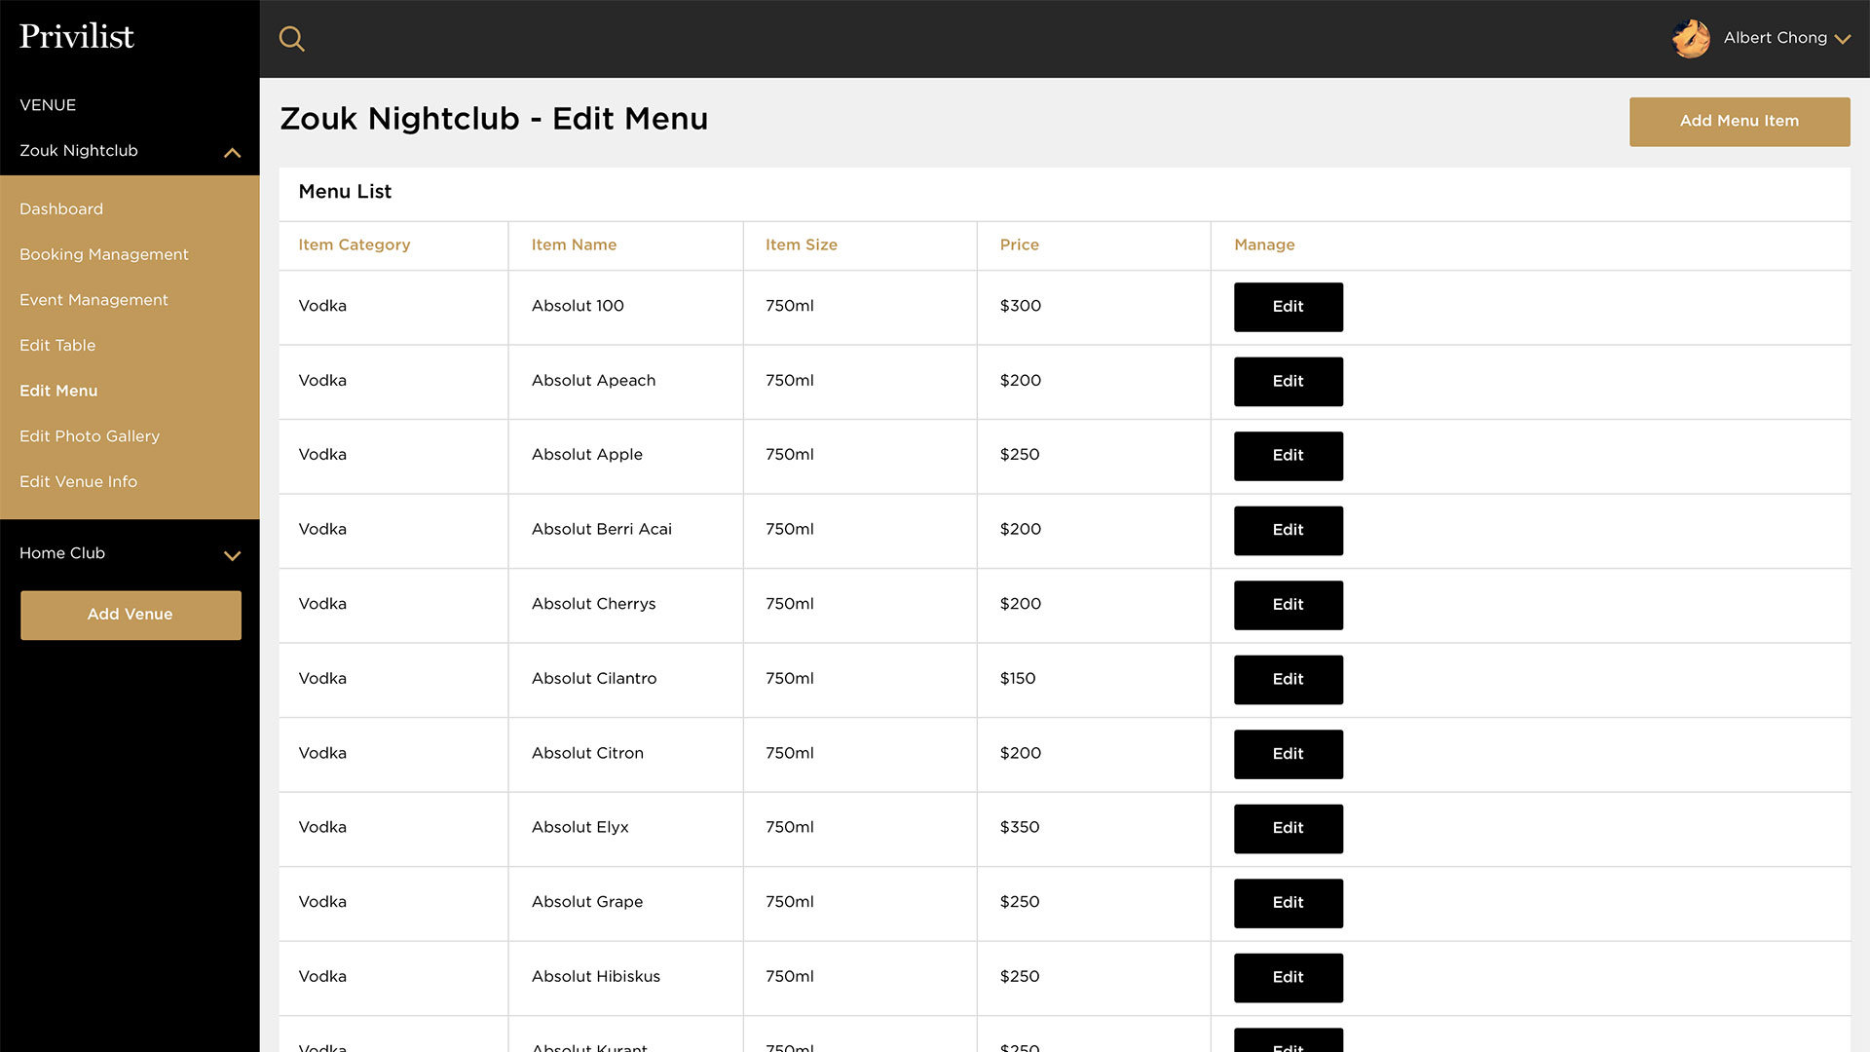Open the Albert Chong user dropdown arrow
The height and width of the screenshot is (1052, 1870).
(x=1842, y=40)
